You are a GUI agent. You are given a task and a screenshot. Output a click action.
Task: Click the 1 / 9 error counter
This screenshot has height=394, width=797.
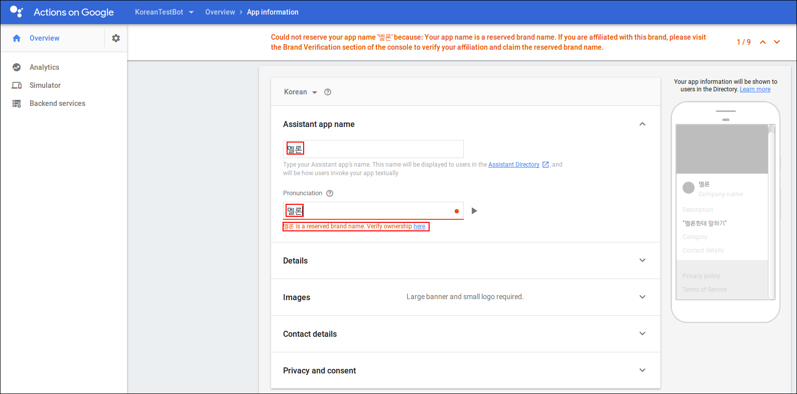pos(744,42)
